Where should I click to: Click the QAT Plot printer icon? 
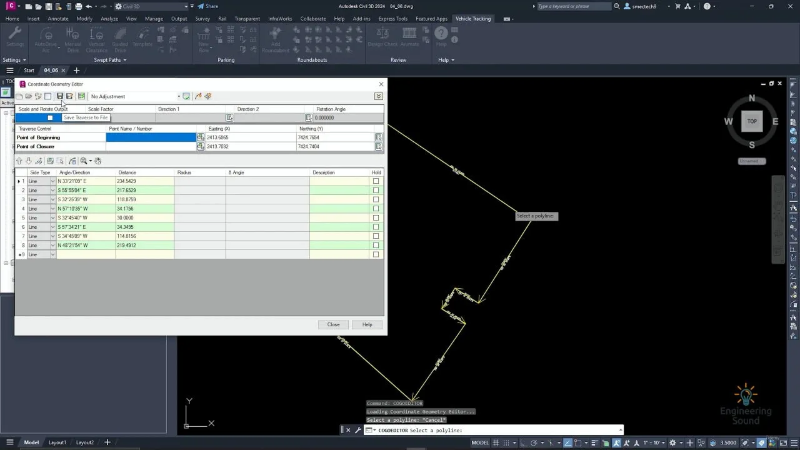point(78,6)
